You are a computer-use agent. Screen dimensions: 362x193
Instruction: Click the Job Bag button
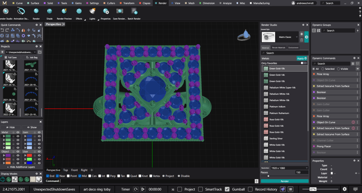click(x=32, y=57)
